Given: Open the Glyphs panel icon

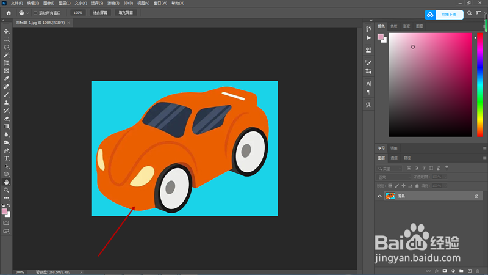Looking at the screenshot, I should click(x=368, y=105).
